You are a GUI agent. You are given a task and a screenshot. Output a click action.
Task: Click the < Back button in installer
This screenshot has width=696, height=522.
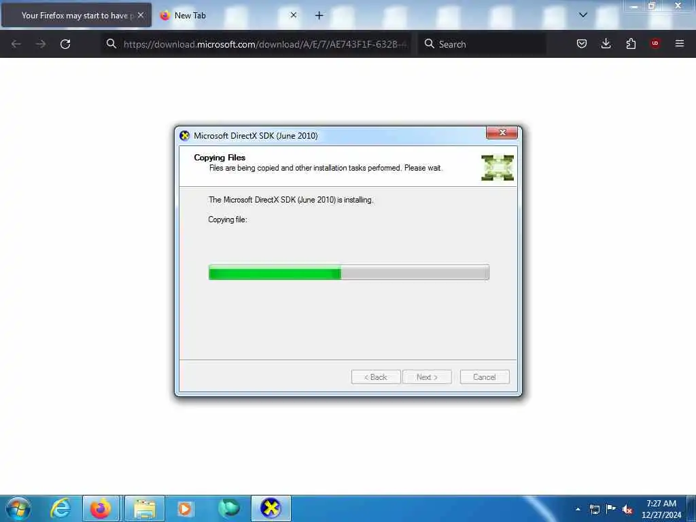(375, 377)
